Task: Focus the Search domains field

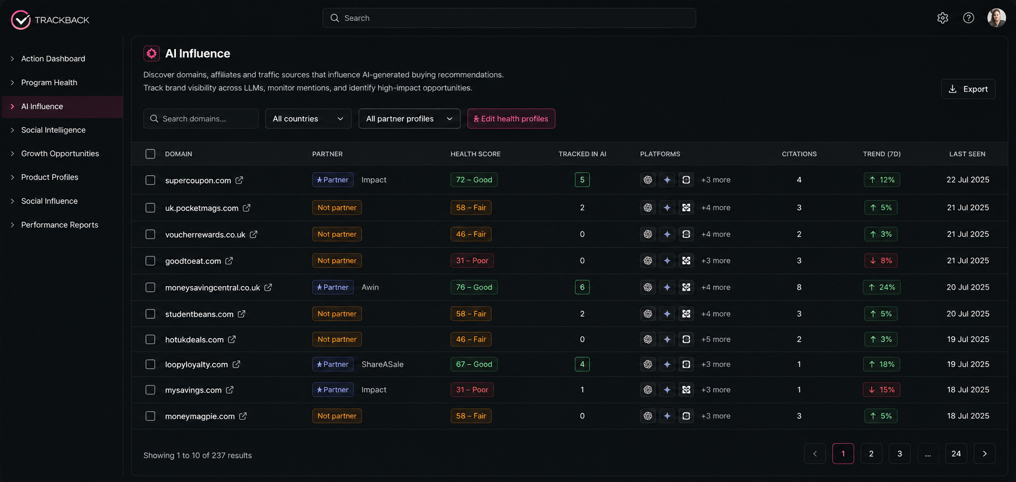Action: coord(201,119)
